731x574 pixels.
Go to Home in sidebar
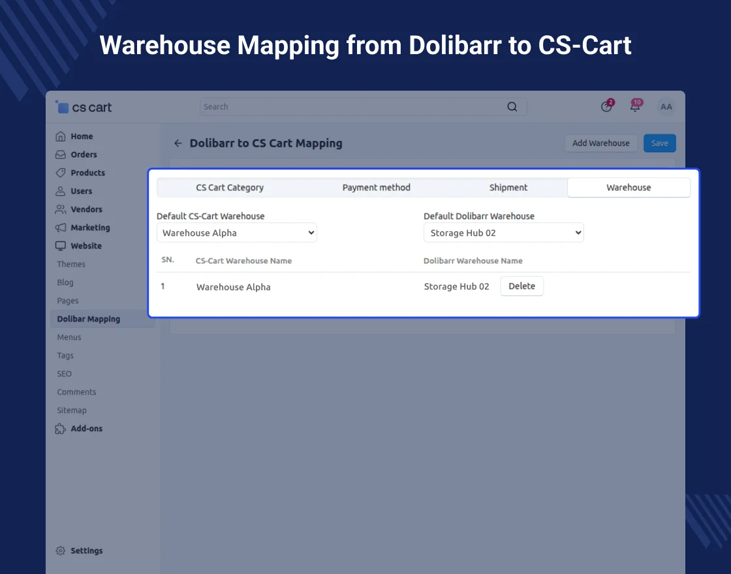82,136
